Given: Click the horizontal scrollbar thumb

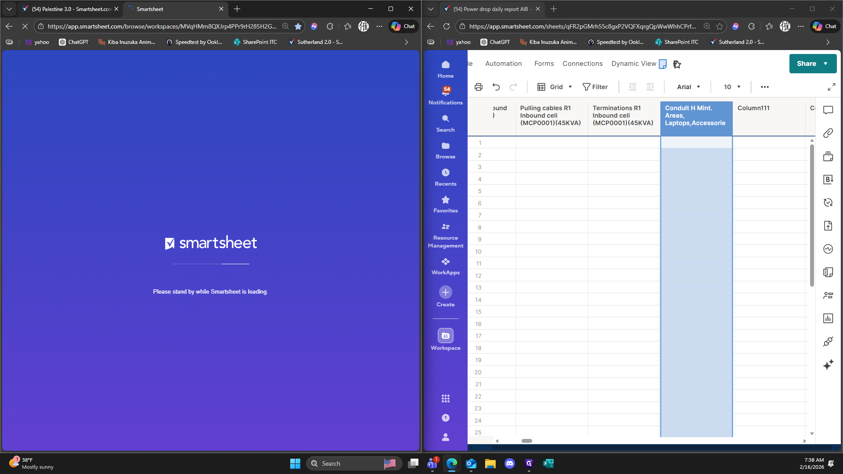Looking at the screenshot, I should [x=526, y=441].
